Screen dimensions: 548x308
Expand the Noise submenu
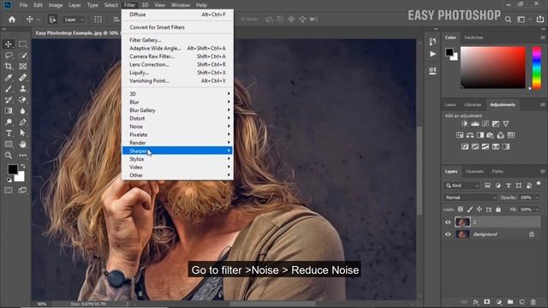pos(177,127)
